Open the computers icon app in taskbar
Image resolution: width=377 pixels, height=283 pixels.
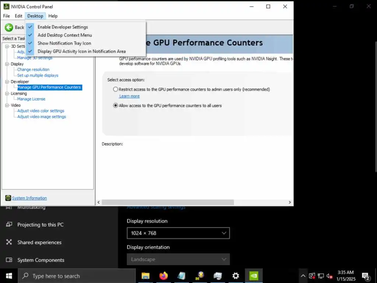pyautogui.click(x=218, y=276)
